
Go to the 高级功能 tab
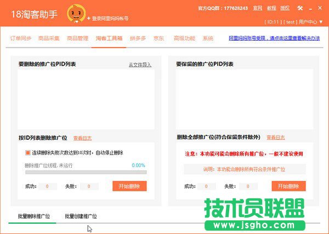[x=184, y=38]
